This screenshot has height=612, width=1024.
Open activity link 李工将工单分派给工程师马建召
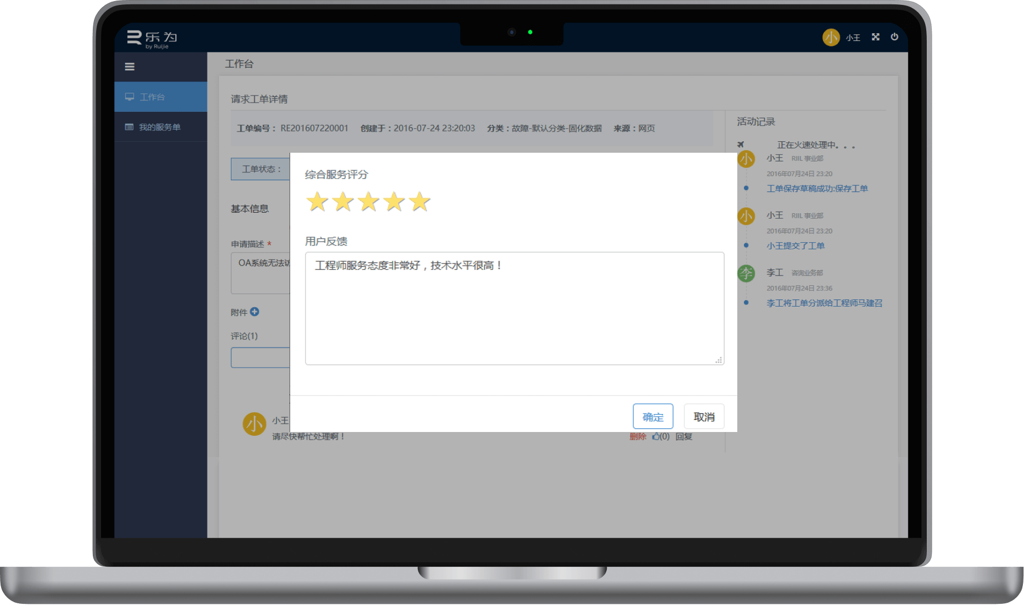[x=824, y=303]
